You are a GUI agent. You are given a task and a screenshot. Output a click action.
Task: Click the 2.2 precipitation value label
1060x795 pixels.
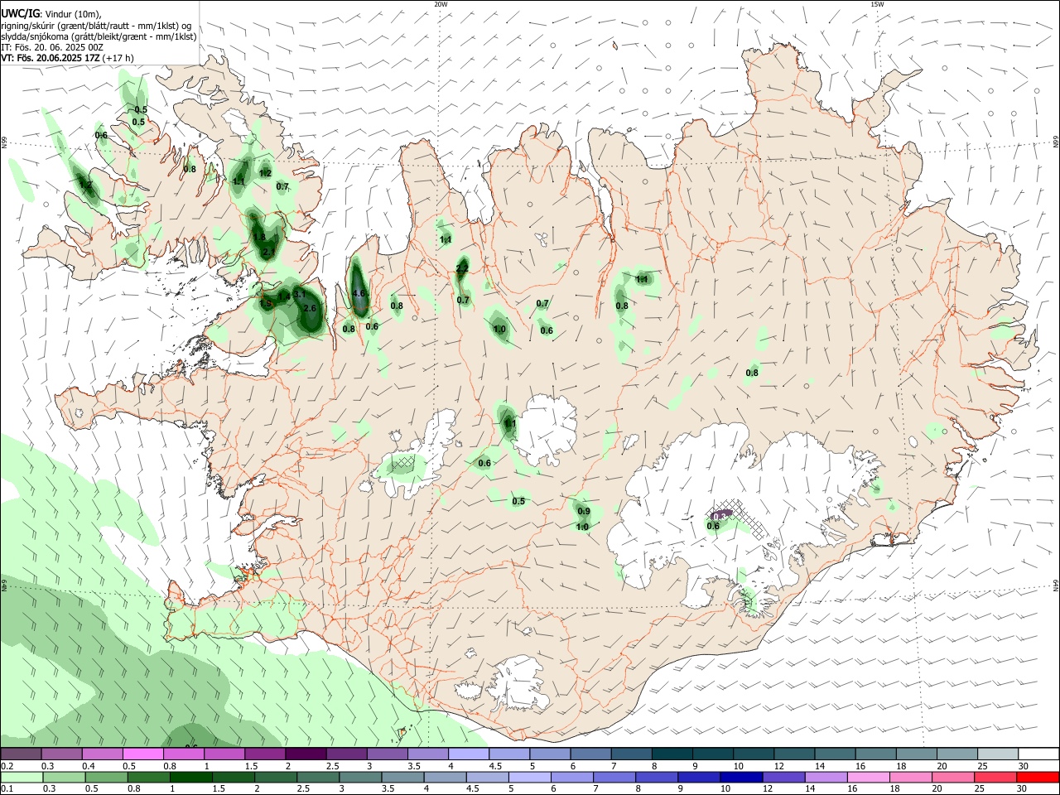point(462,268)
